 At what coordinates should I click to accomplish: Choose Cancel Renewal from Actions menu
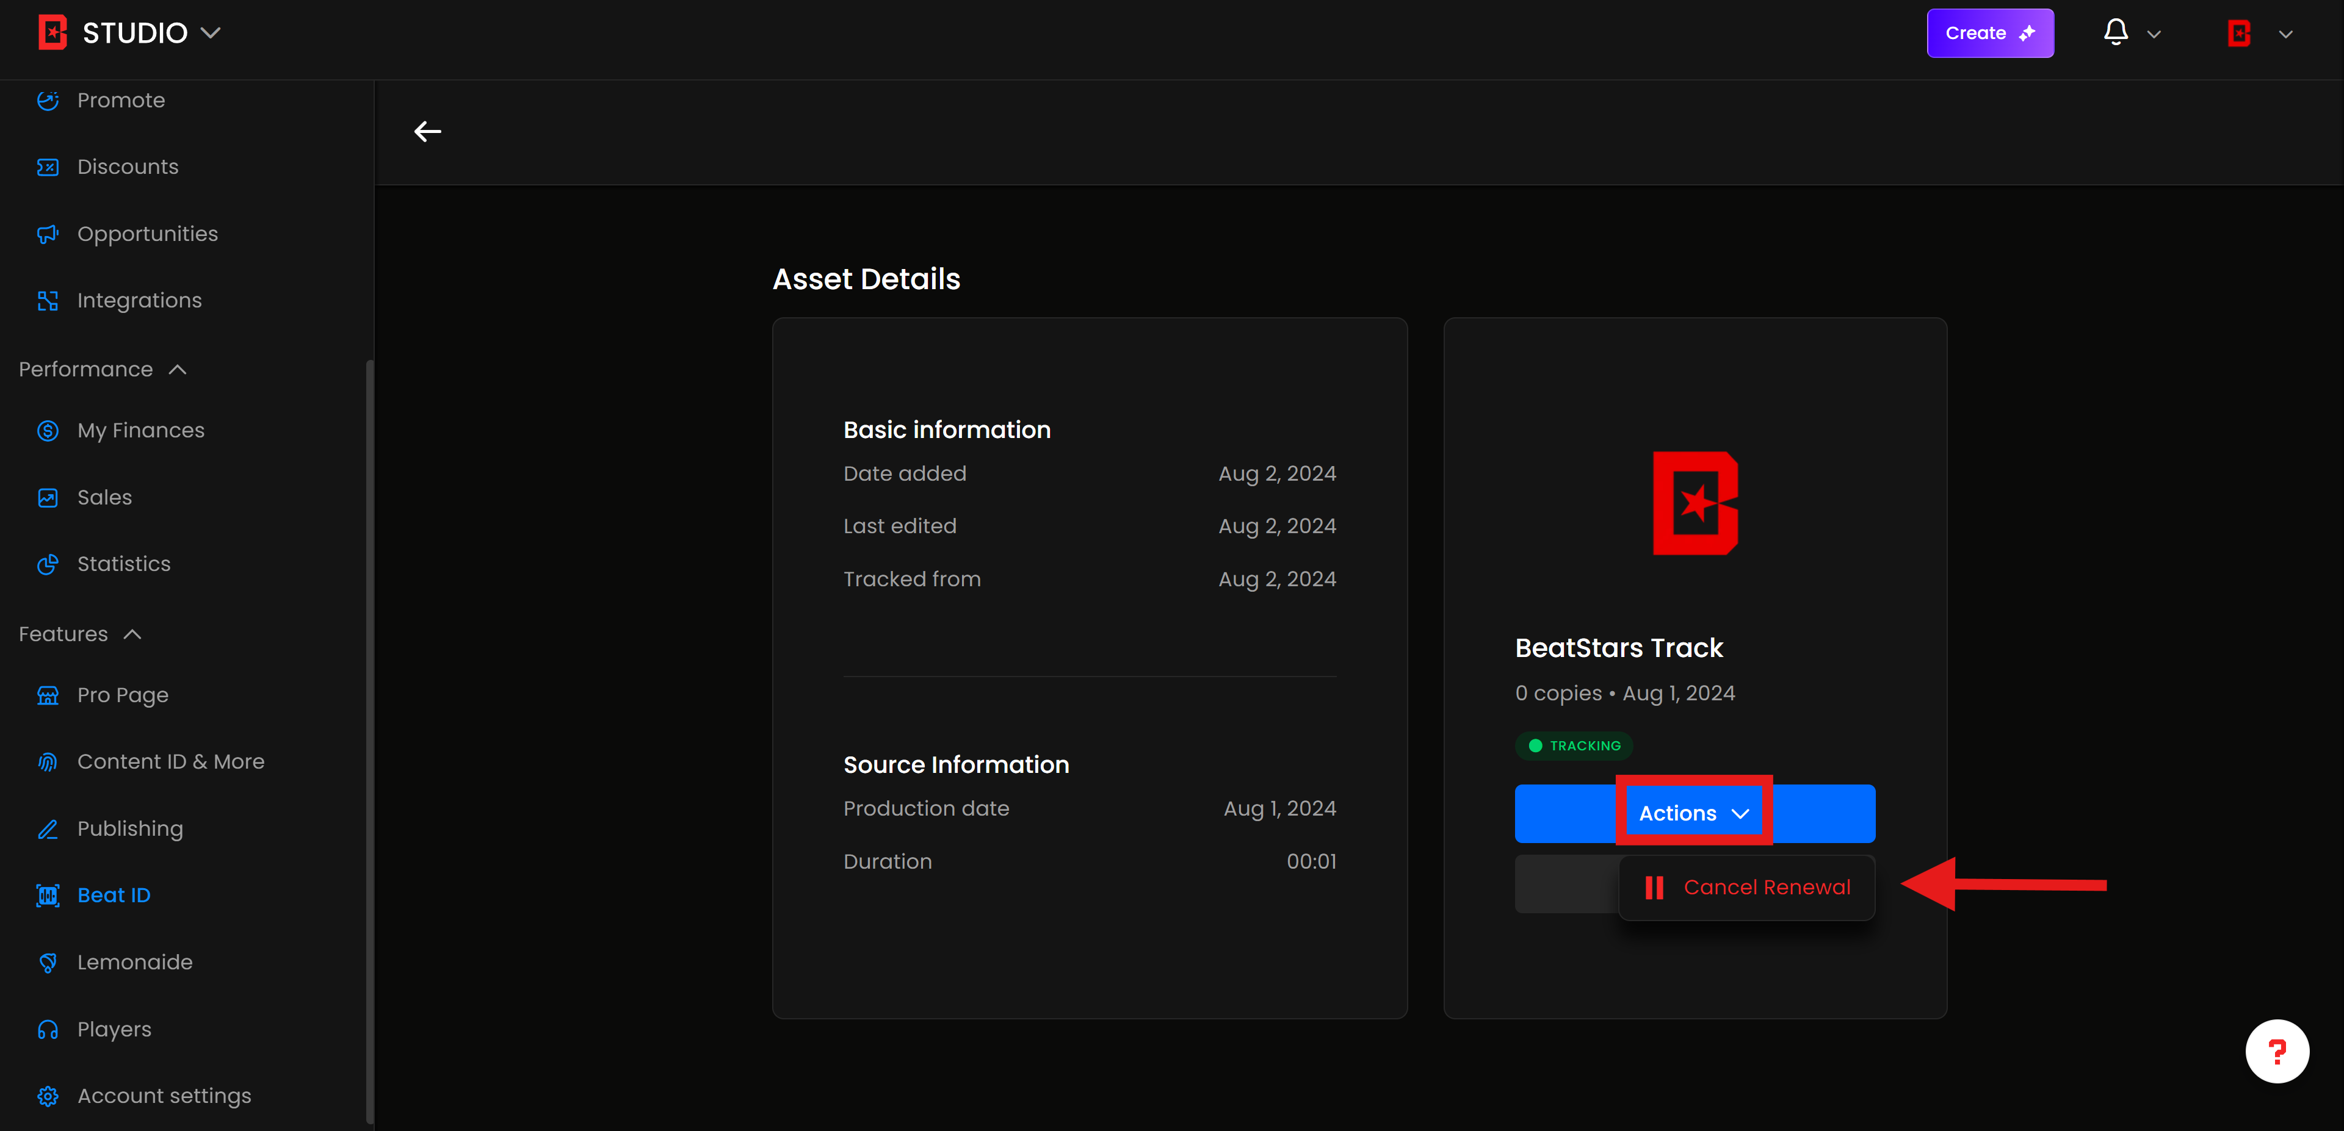coord(1747,888)
